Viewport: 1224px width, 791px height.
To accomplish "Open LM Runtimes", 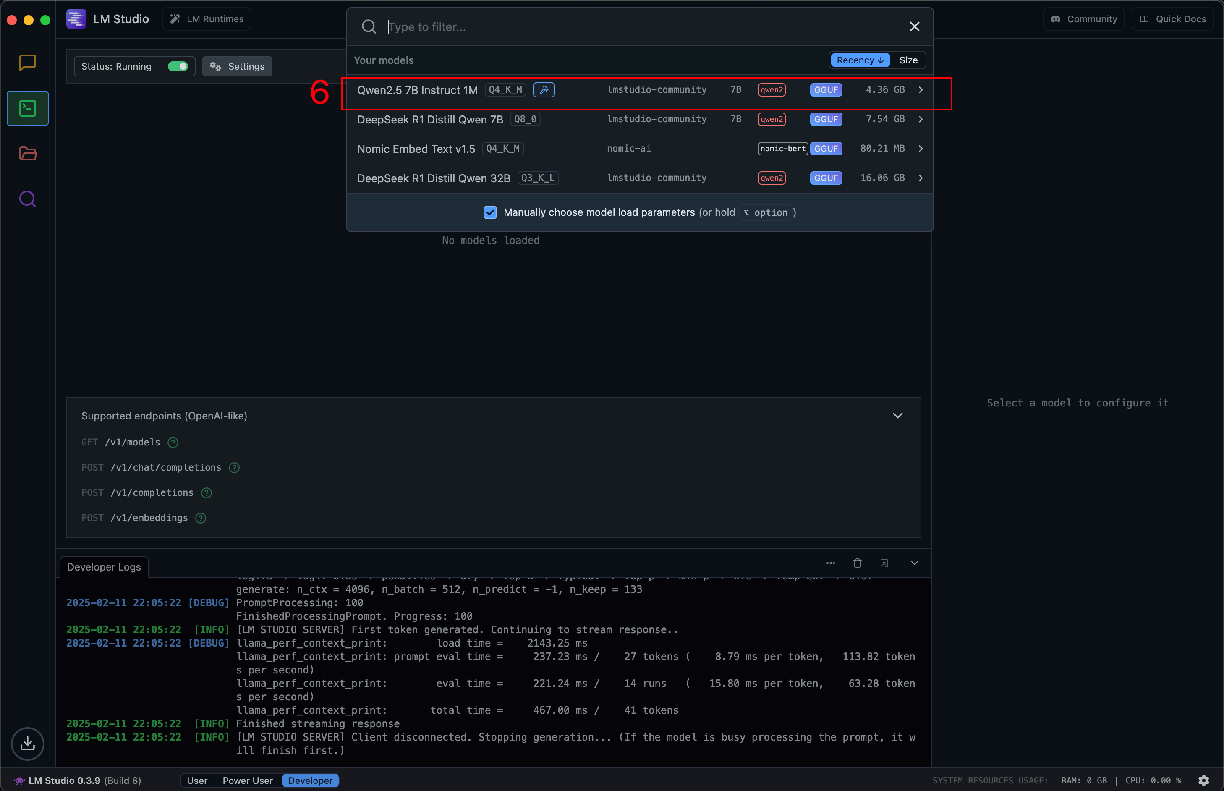I will (x=207, y=19).
